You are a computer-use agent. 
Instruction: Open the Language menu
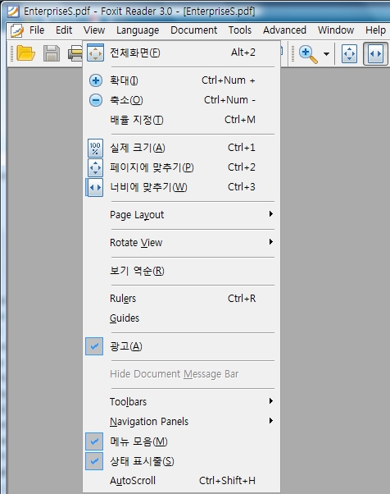(x=138, y=30)
